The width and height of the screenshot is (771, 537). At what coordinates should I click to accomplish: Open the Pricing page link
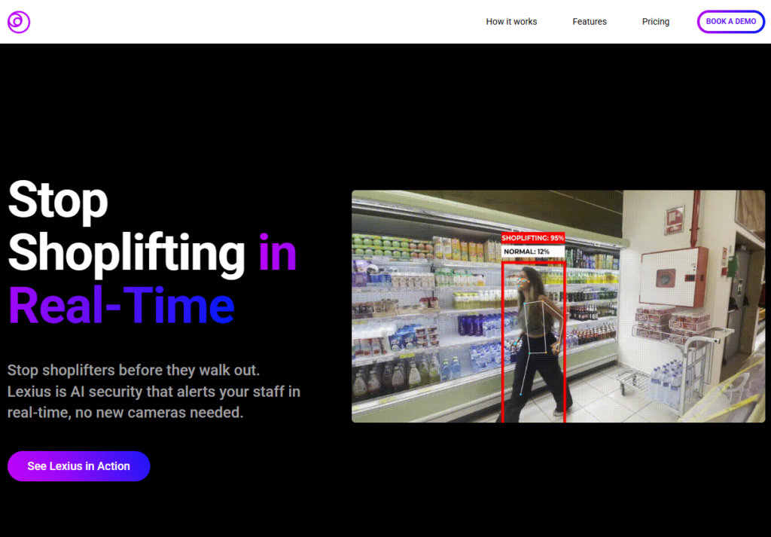pyautogui.click(x=656, y=22)
